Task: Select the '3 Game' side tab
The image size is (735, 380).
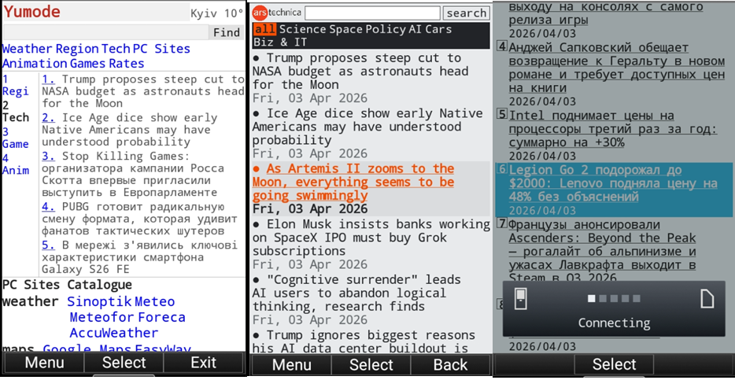Action: point(16,138)
